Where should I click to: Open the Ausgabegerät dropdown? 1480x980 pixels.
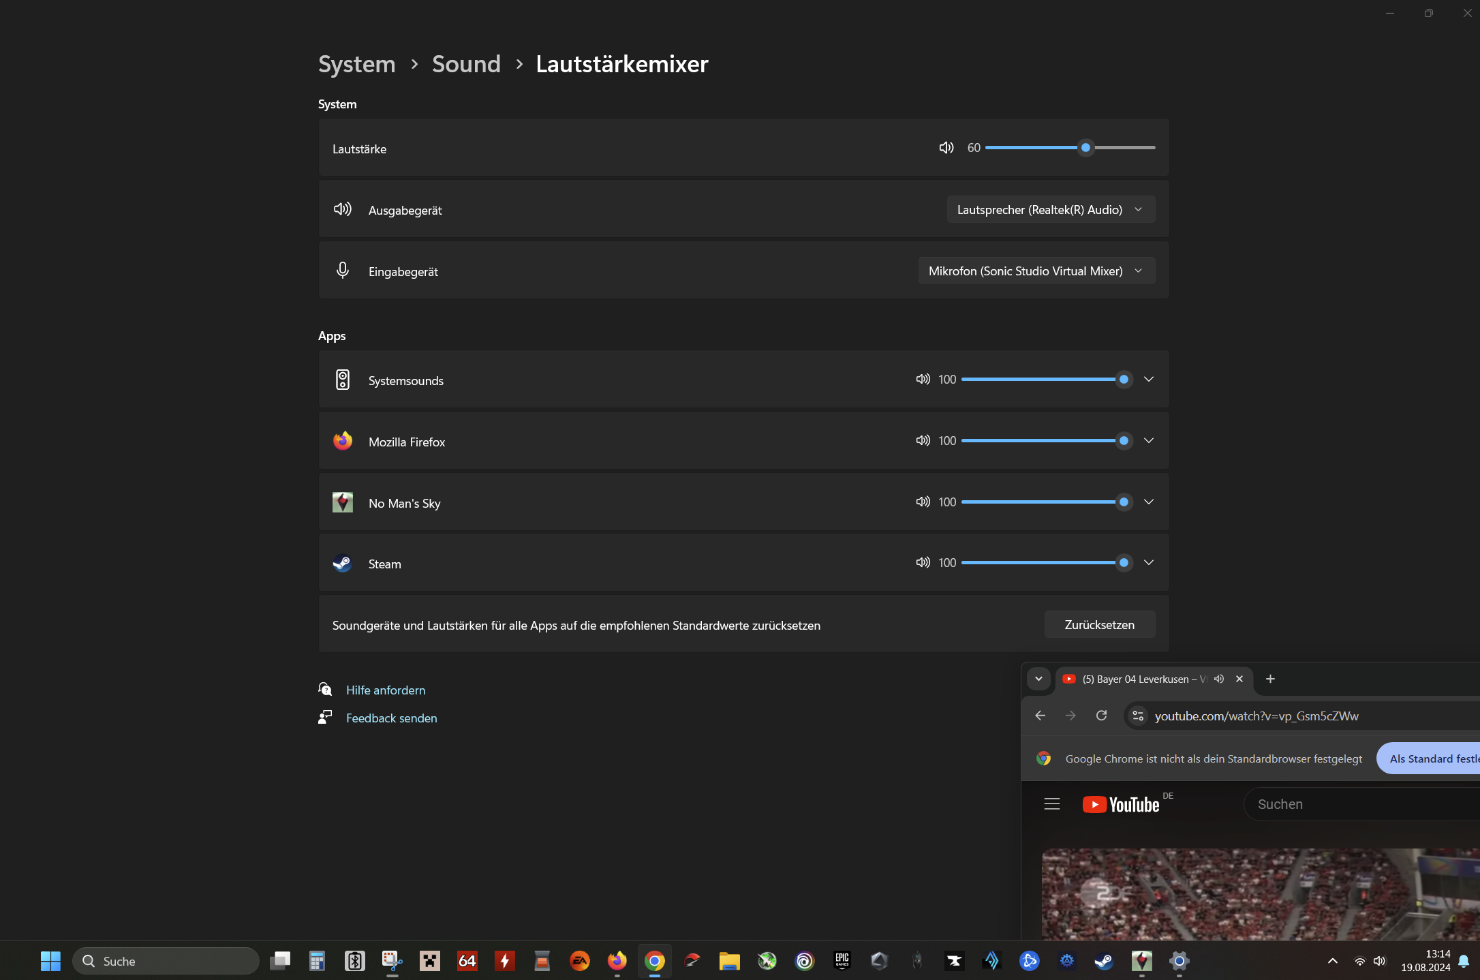(x=1051, y=210)
